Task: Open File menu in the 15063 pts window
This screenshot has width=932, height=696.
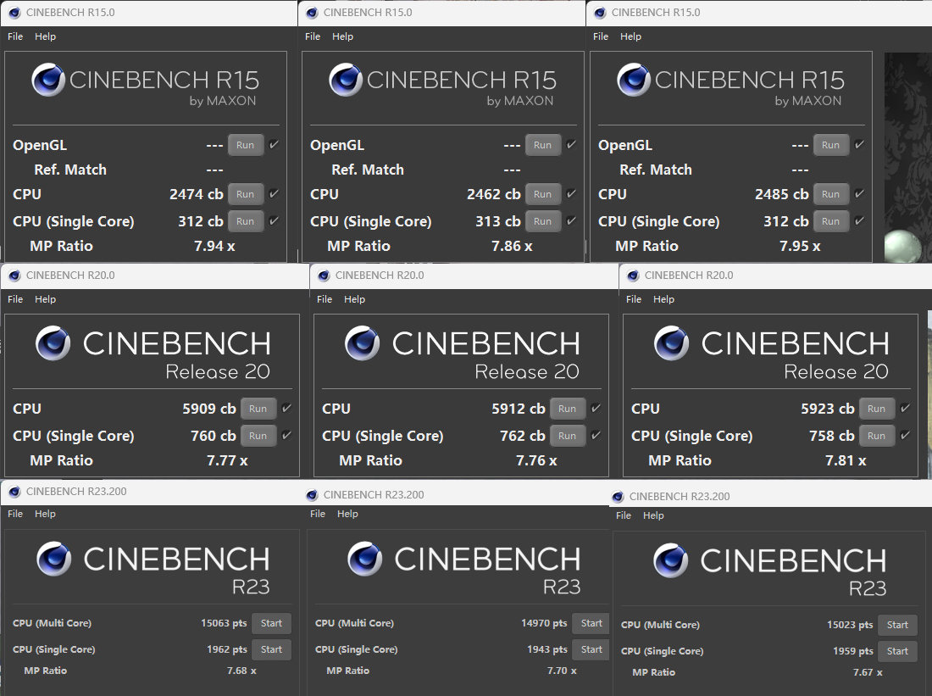Action: [x=15, y=514]
